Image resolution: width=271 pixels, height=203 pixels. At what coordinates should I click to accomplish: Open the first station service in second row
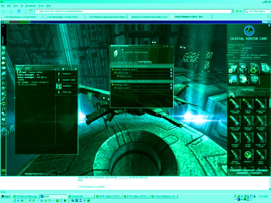point(233,79)
